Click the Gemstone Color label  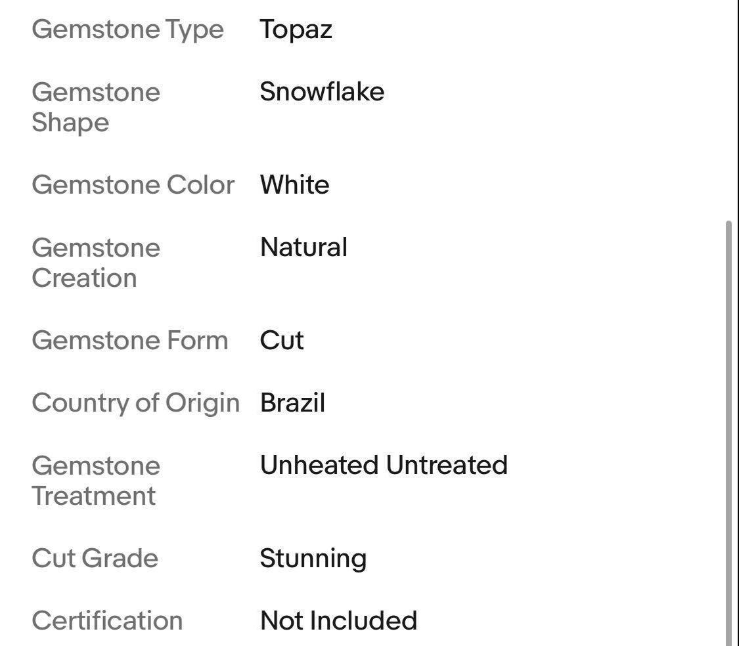133,185
